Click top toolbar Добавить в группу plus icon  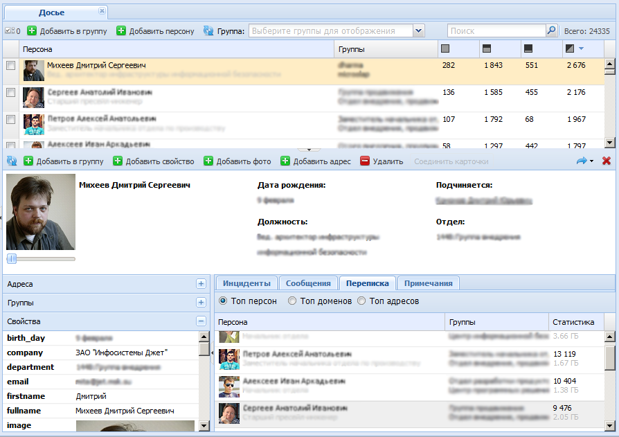tap(32, 30)
